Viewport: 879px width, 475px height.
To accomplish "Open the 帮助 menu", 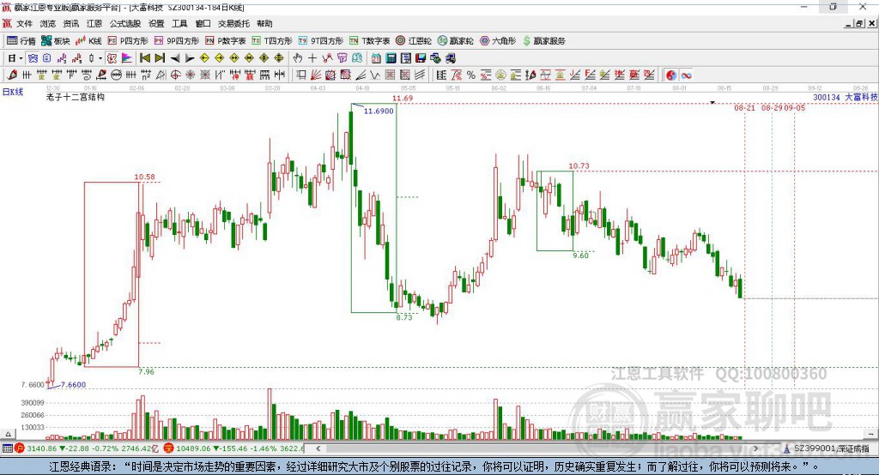I will [x=264, y=23].
